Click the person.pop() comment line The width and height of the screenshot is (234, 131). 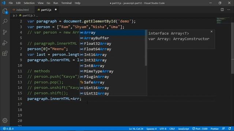coord(45,82)
